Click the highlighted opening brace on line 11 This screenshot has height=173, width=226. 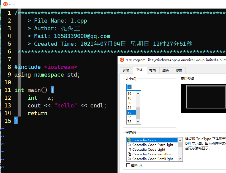52,90
